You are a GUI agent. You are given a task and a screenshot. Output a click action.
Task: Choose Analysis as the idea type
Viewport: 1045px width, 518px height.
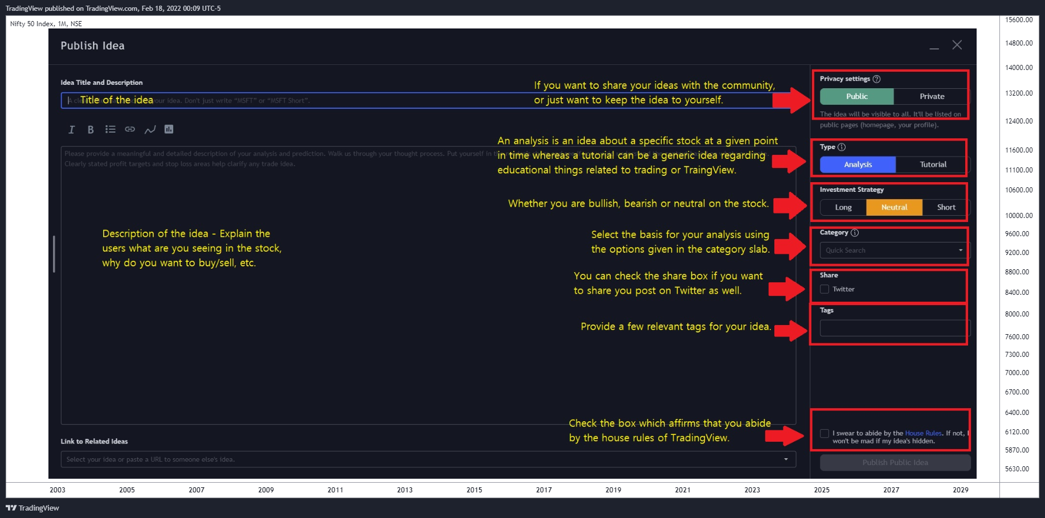858,165
